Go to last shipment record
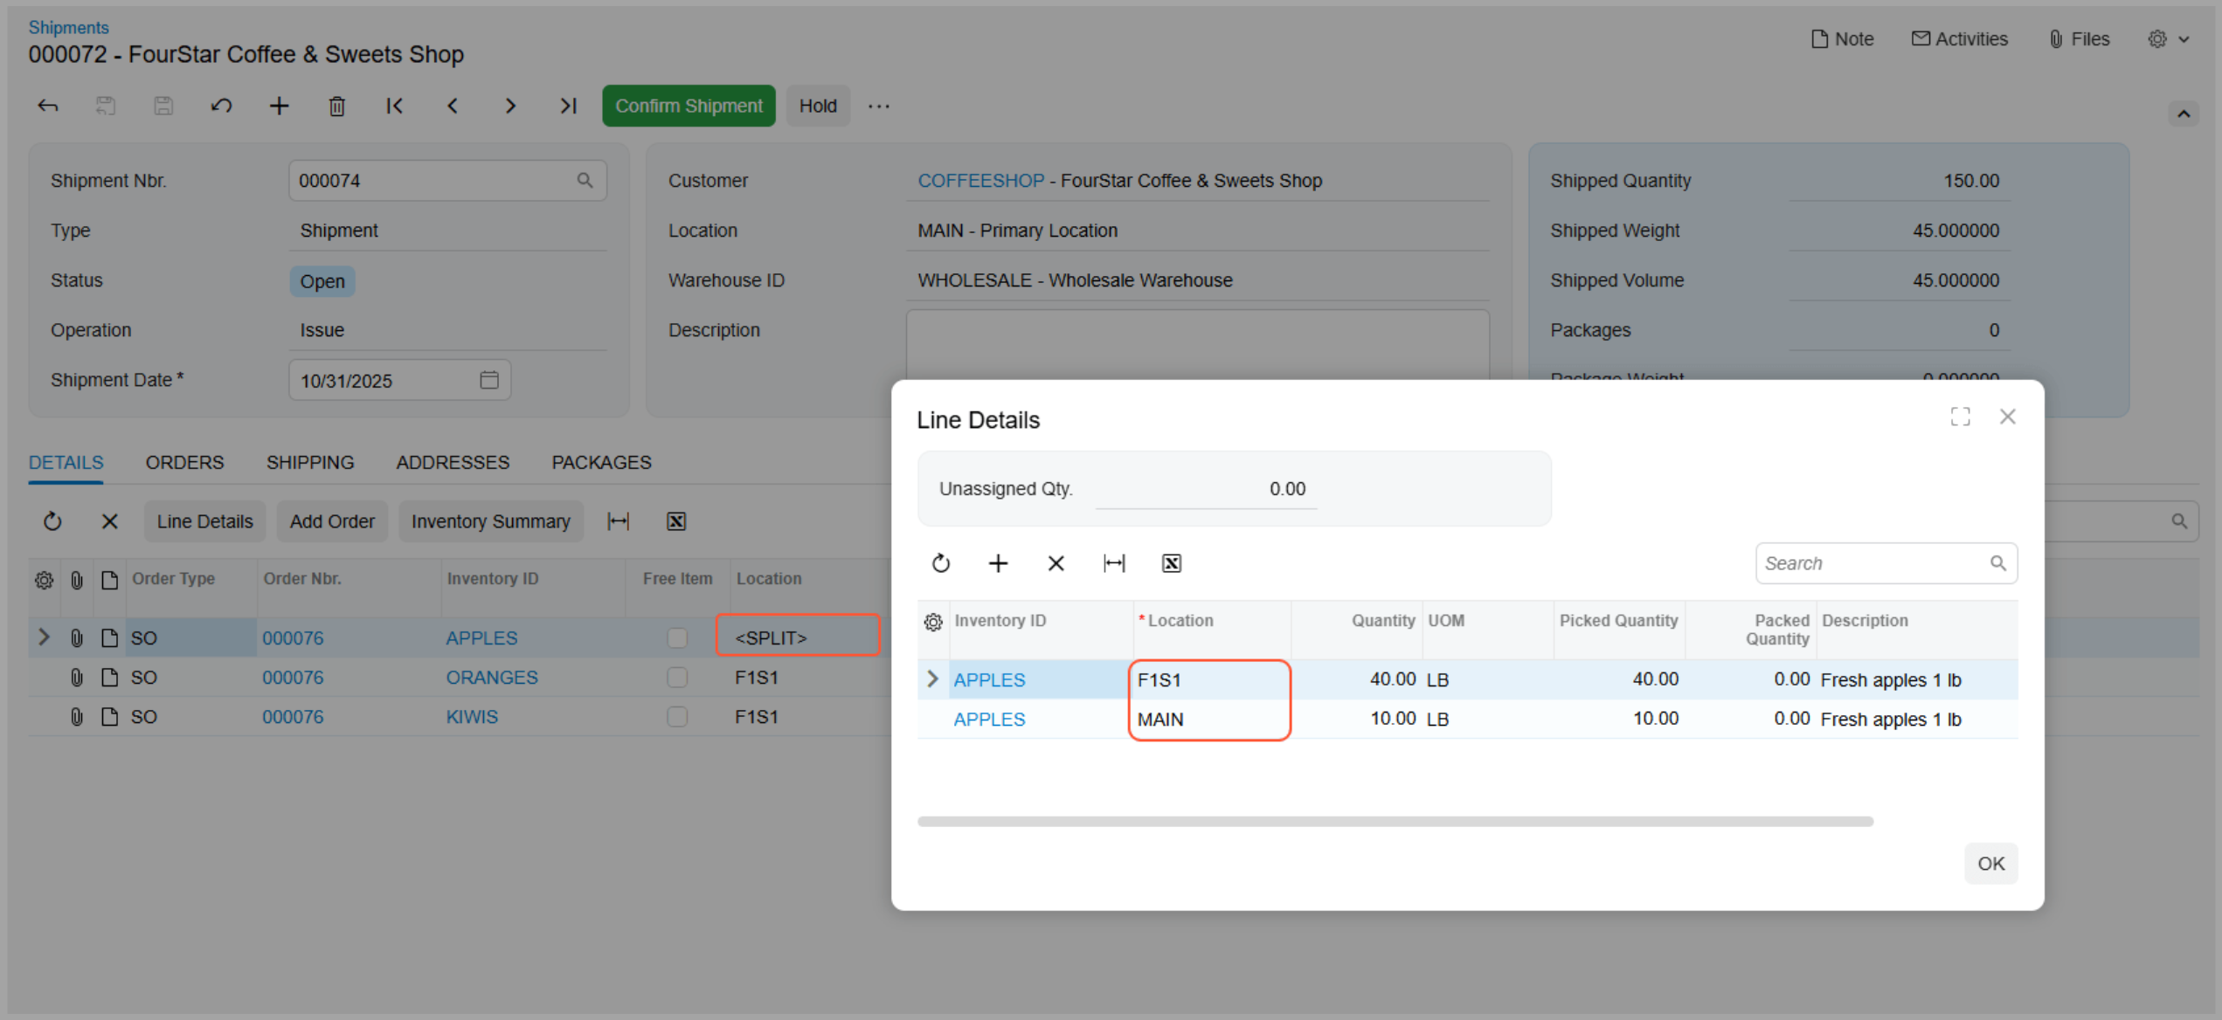This screenshot has height=1020, width=2222. (x=568, y=106)
